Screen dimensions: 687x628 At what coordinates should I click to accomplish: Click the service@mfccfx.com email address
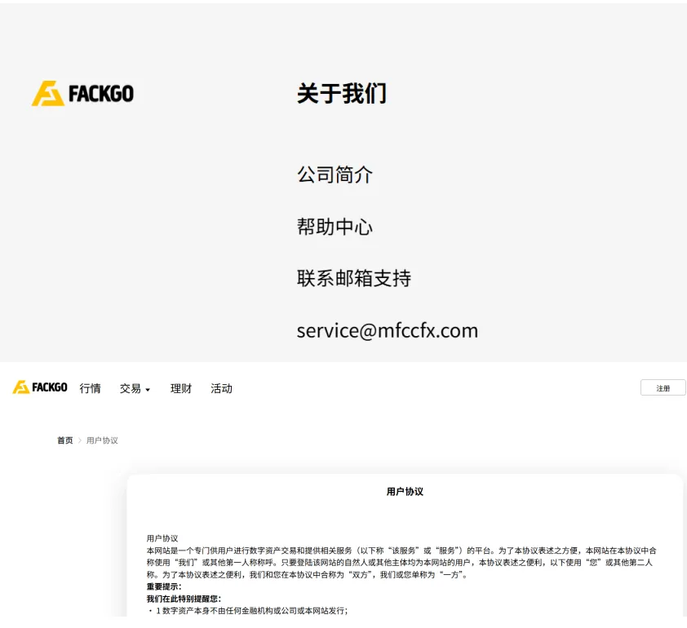pos(388,330)
